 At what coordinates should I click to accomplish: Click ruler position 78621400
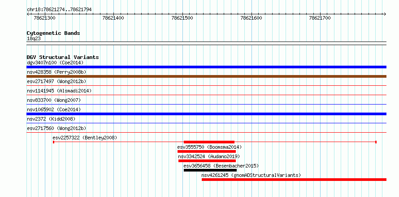tap(113, 18)
